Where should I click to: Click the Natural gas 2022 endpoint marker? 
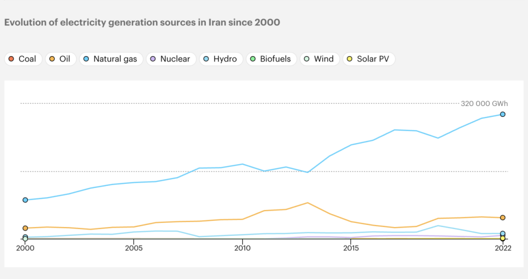(503, 114)
